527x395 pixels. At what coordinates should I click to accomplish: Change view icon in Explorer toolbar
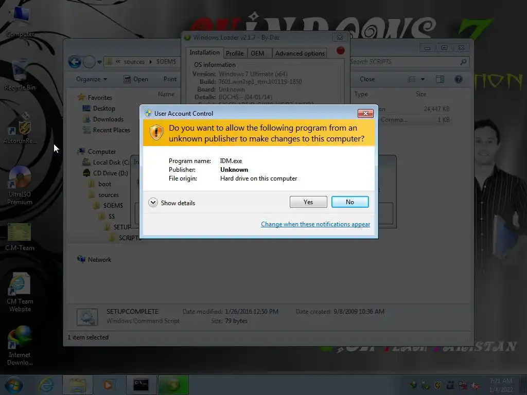[411, 79]
